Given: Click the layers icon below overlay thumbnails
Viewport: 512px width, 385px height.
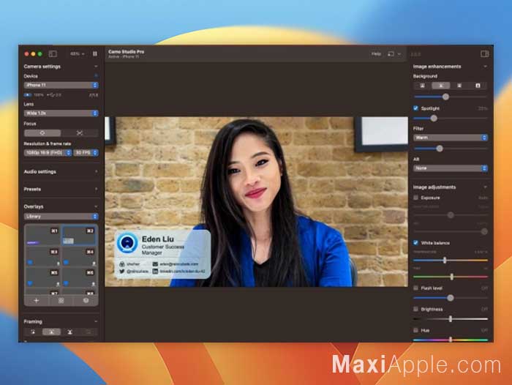Looking at the screenshot, I should tap(86, 300).
